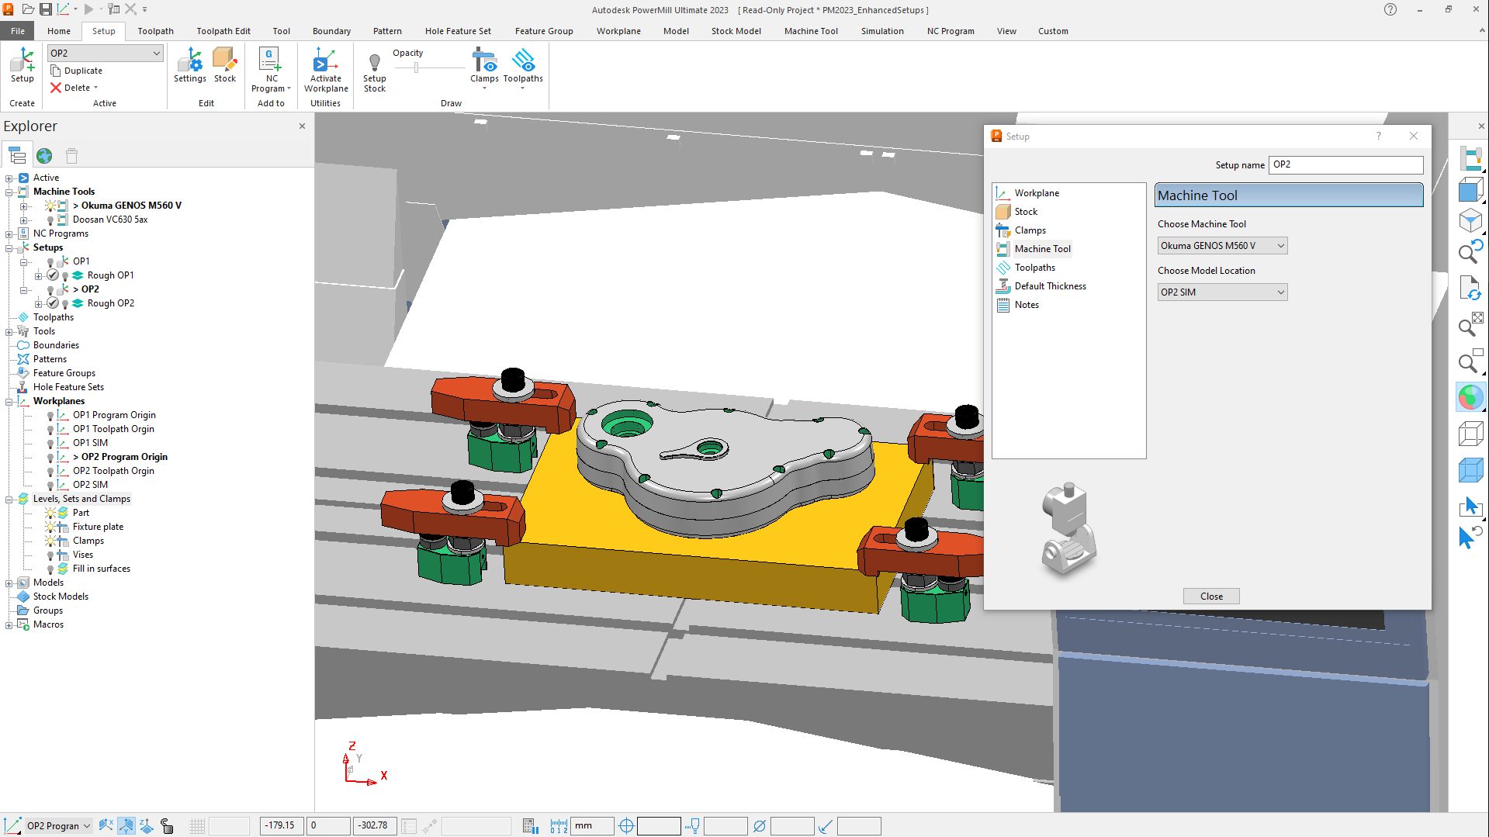Viewport: 1489px width, 837px height.
Task: Click the Toolpaths draw icon in the ribbon
Action: (x=523, y=62)
